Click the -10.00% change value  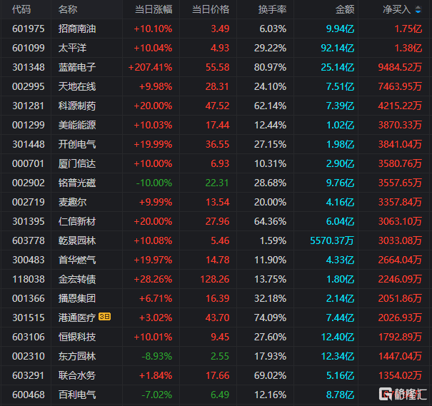point(154,183)
